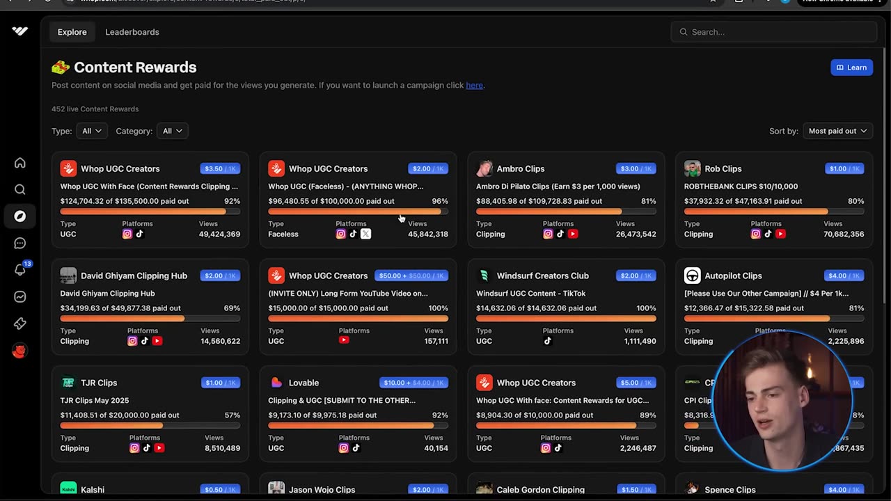Click the $50.00 + $50.00 / 1K badge

[x=411, y=276]
